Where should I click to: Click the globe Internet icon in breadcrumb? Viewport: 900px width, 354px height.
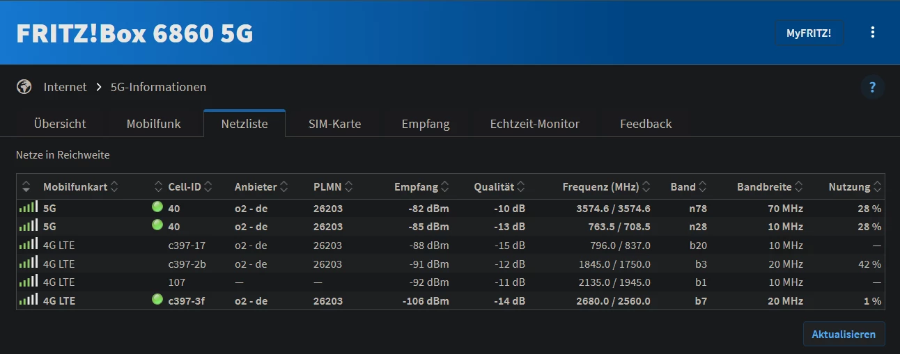pos(24,87)
